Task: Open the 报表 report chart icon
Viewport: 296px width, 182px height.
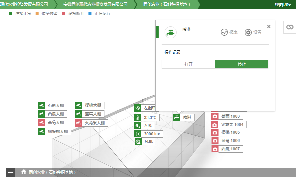Action: (224, 32)
